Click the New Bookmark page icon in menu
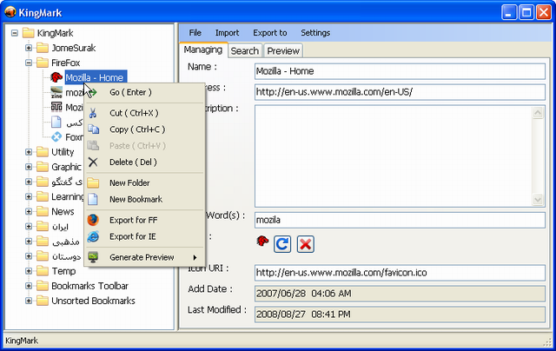The height and width of the screenshot is (351, 556). 93,199
